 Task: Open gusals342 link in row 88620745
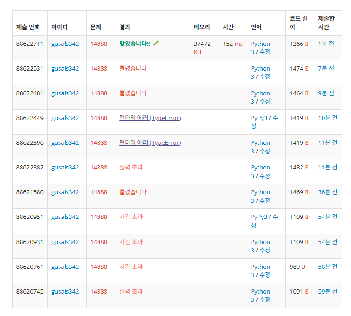65,292
